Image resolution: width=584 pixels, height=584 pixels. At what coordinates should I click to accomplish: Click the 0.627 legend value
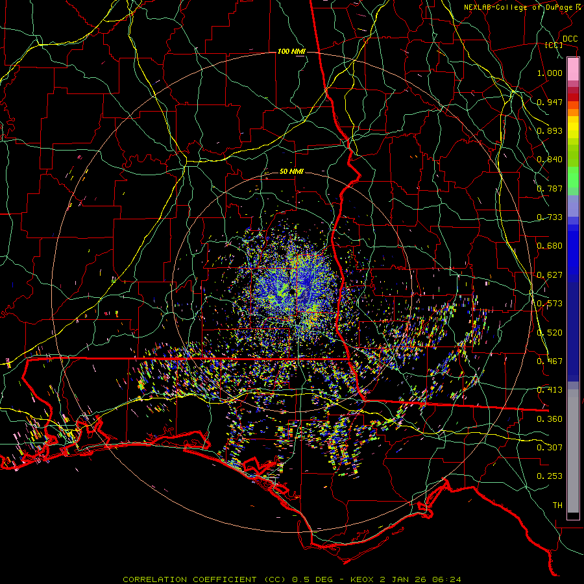point(550,275)
